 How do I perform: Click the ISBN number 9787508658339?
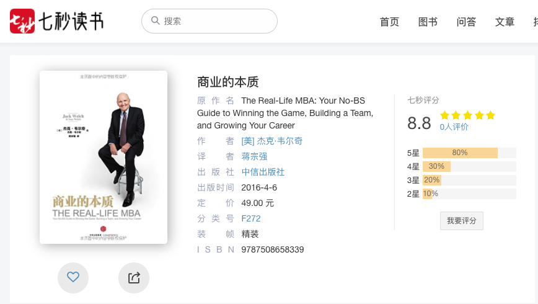[x=273, y=250]
